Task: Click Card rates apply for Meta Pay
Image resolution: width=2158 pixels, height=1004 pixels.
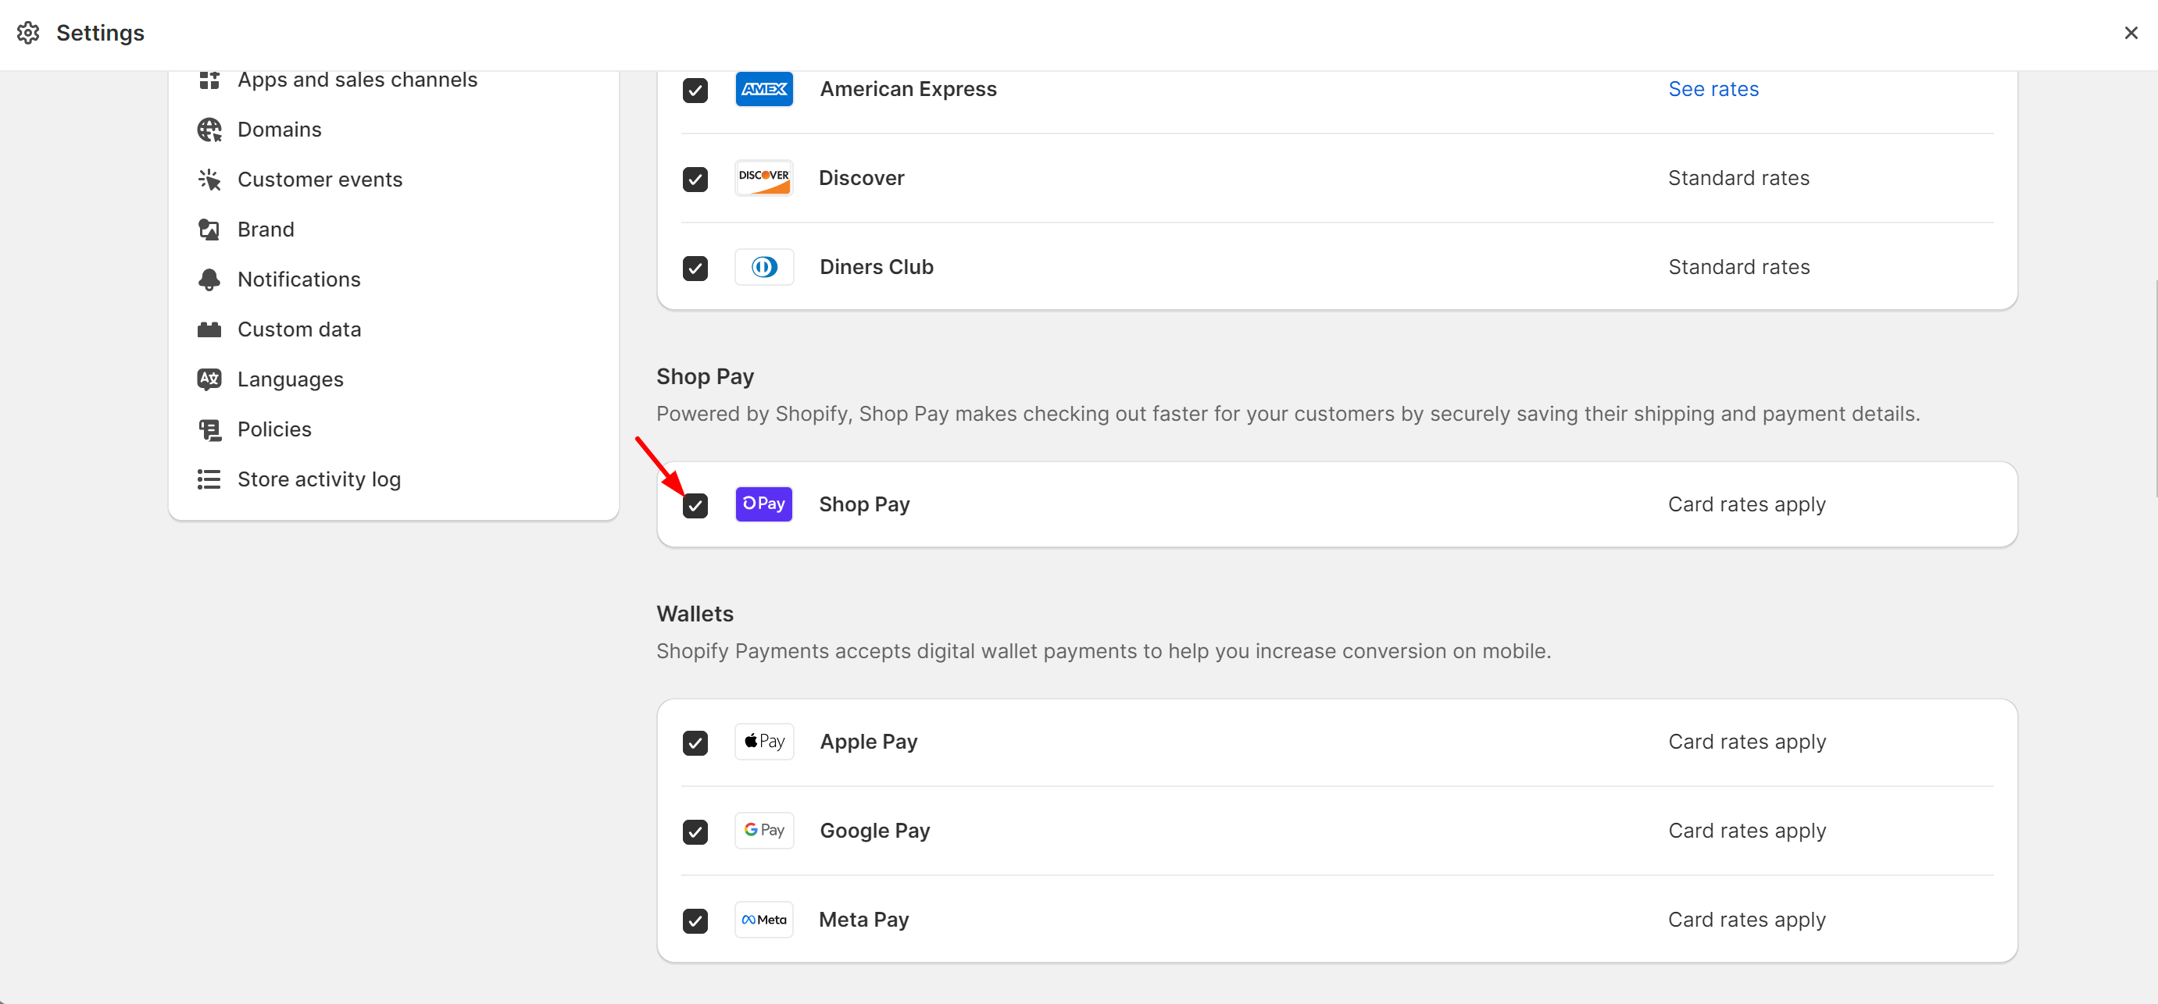Action: 1747,920
